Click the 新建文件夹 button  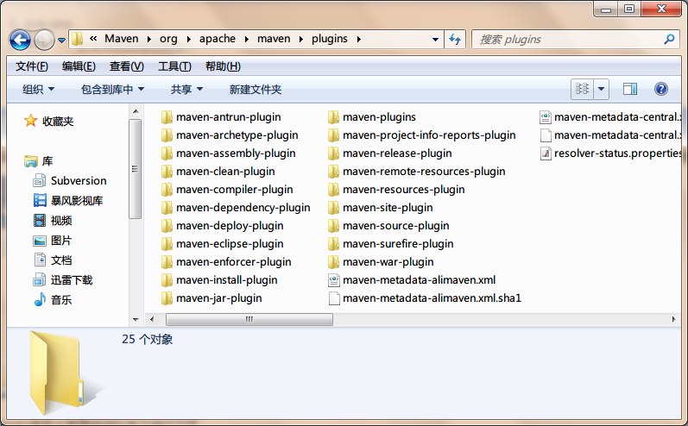tap(256, 90)
